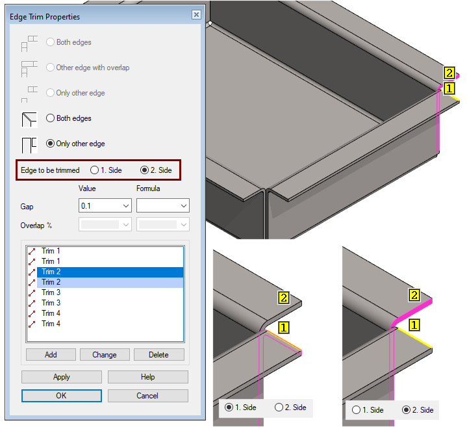Screen dimensions: 467x427
Task: Click the Delete button
Action: [x=158, y=355]
